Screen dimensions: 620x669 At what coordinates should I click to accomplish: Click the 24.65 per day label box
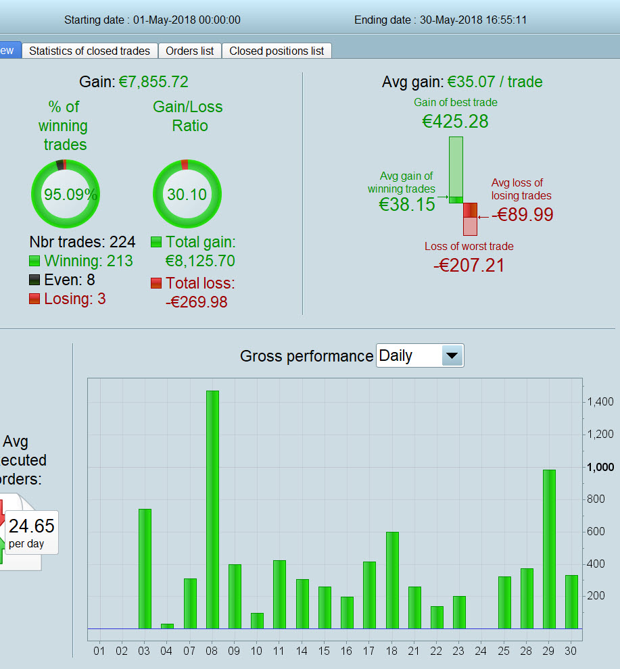[x=32, y=532]
